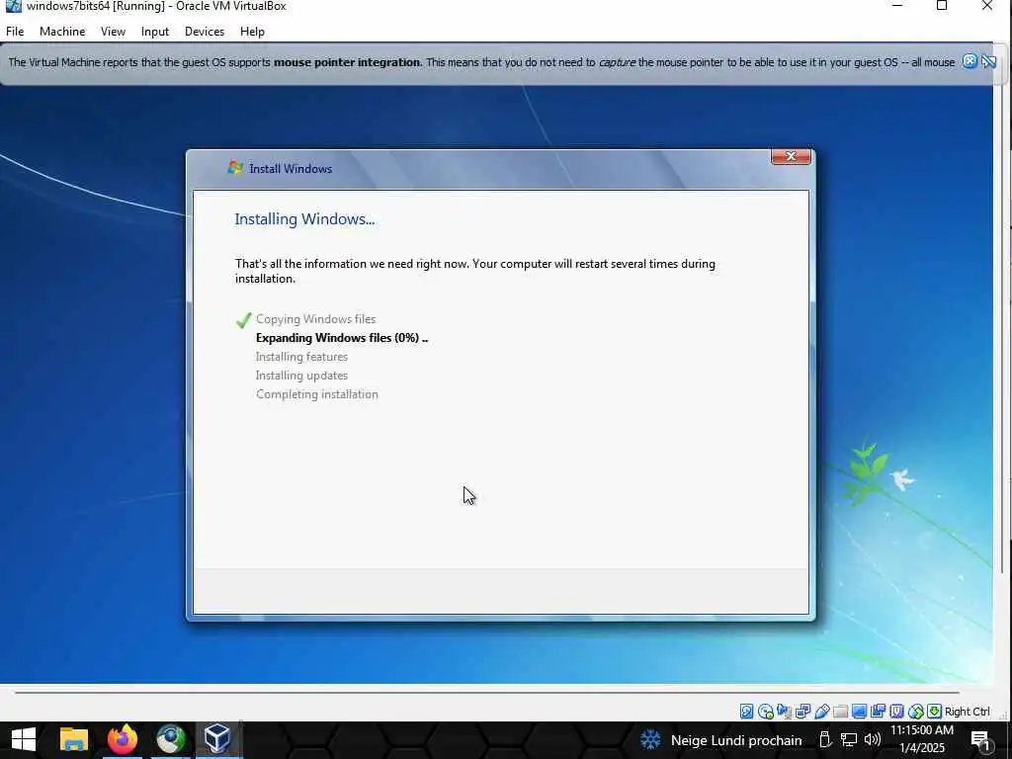The height and width of the screenshot is (759, 1012).
Task: Open the volume tray icon
Action: click(x=872, y=739)
